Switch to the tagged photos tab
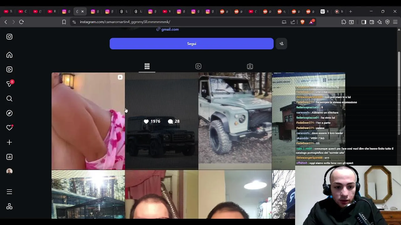This screenshot has height=225, width=401. tap(250, 66)
